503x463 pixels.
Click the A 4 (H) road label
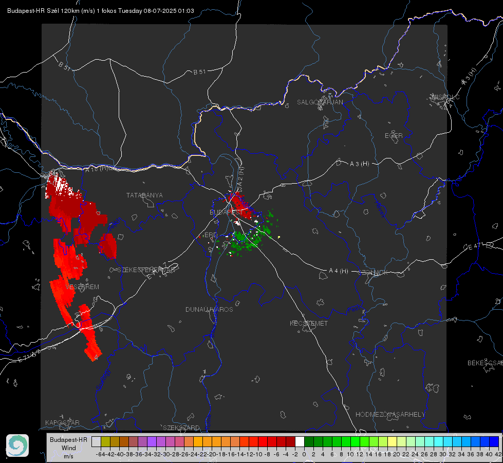coord(339,271)
